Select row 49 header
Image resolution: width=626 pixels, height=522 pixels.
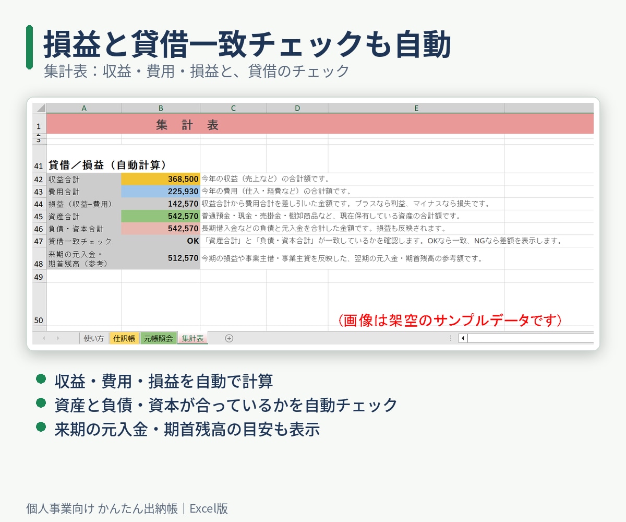[x=39, y=276]
